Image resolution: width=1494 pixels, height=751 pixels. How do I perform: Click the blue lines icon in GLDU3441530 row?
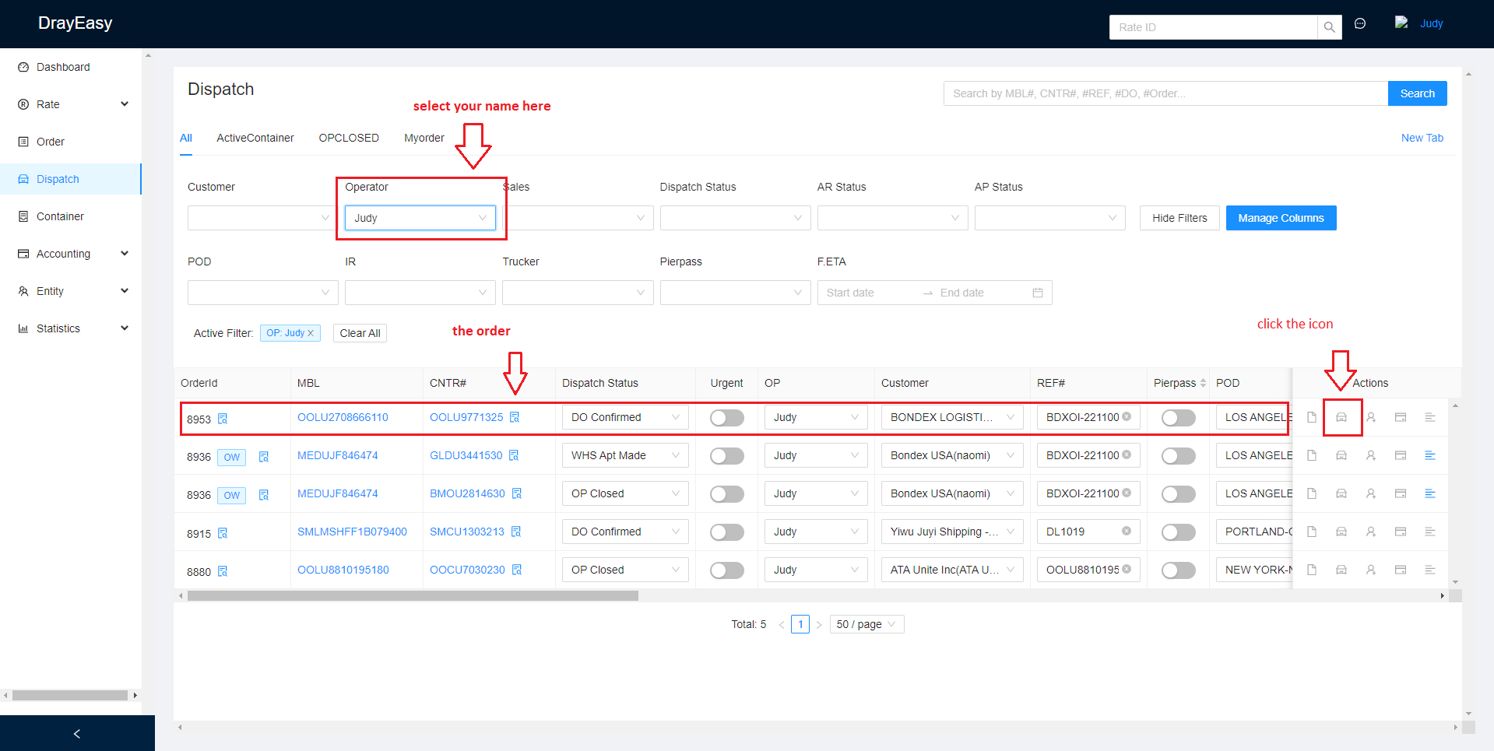pyautogui.click(x=1430, y=455)
